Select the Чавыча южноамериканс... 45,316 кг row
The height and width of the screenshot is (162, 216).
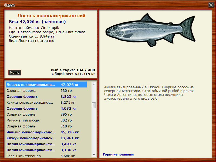click(x=46, y=132)
